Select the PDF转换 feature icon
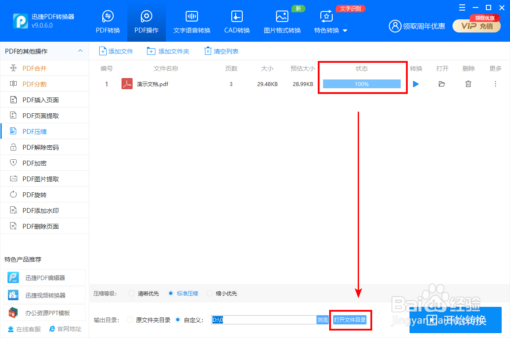The height and width of the screenshot is (338, 510). click(x=108, y=21)
